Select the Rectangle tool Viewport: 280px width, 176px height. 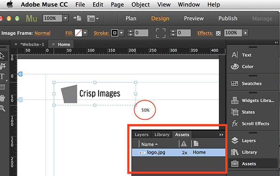tap(2, 87)
